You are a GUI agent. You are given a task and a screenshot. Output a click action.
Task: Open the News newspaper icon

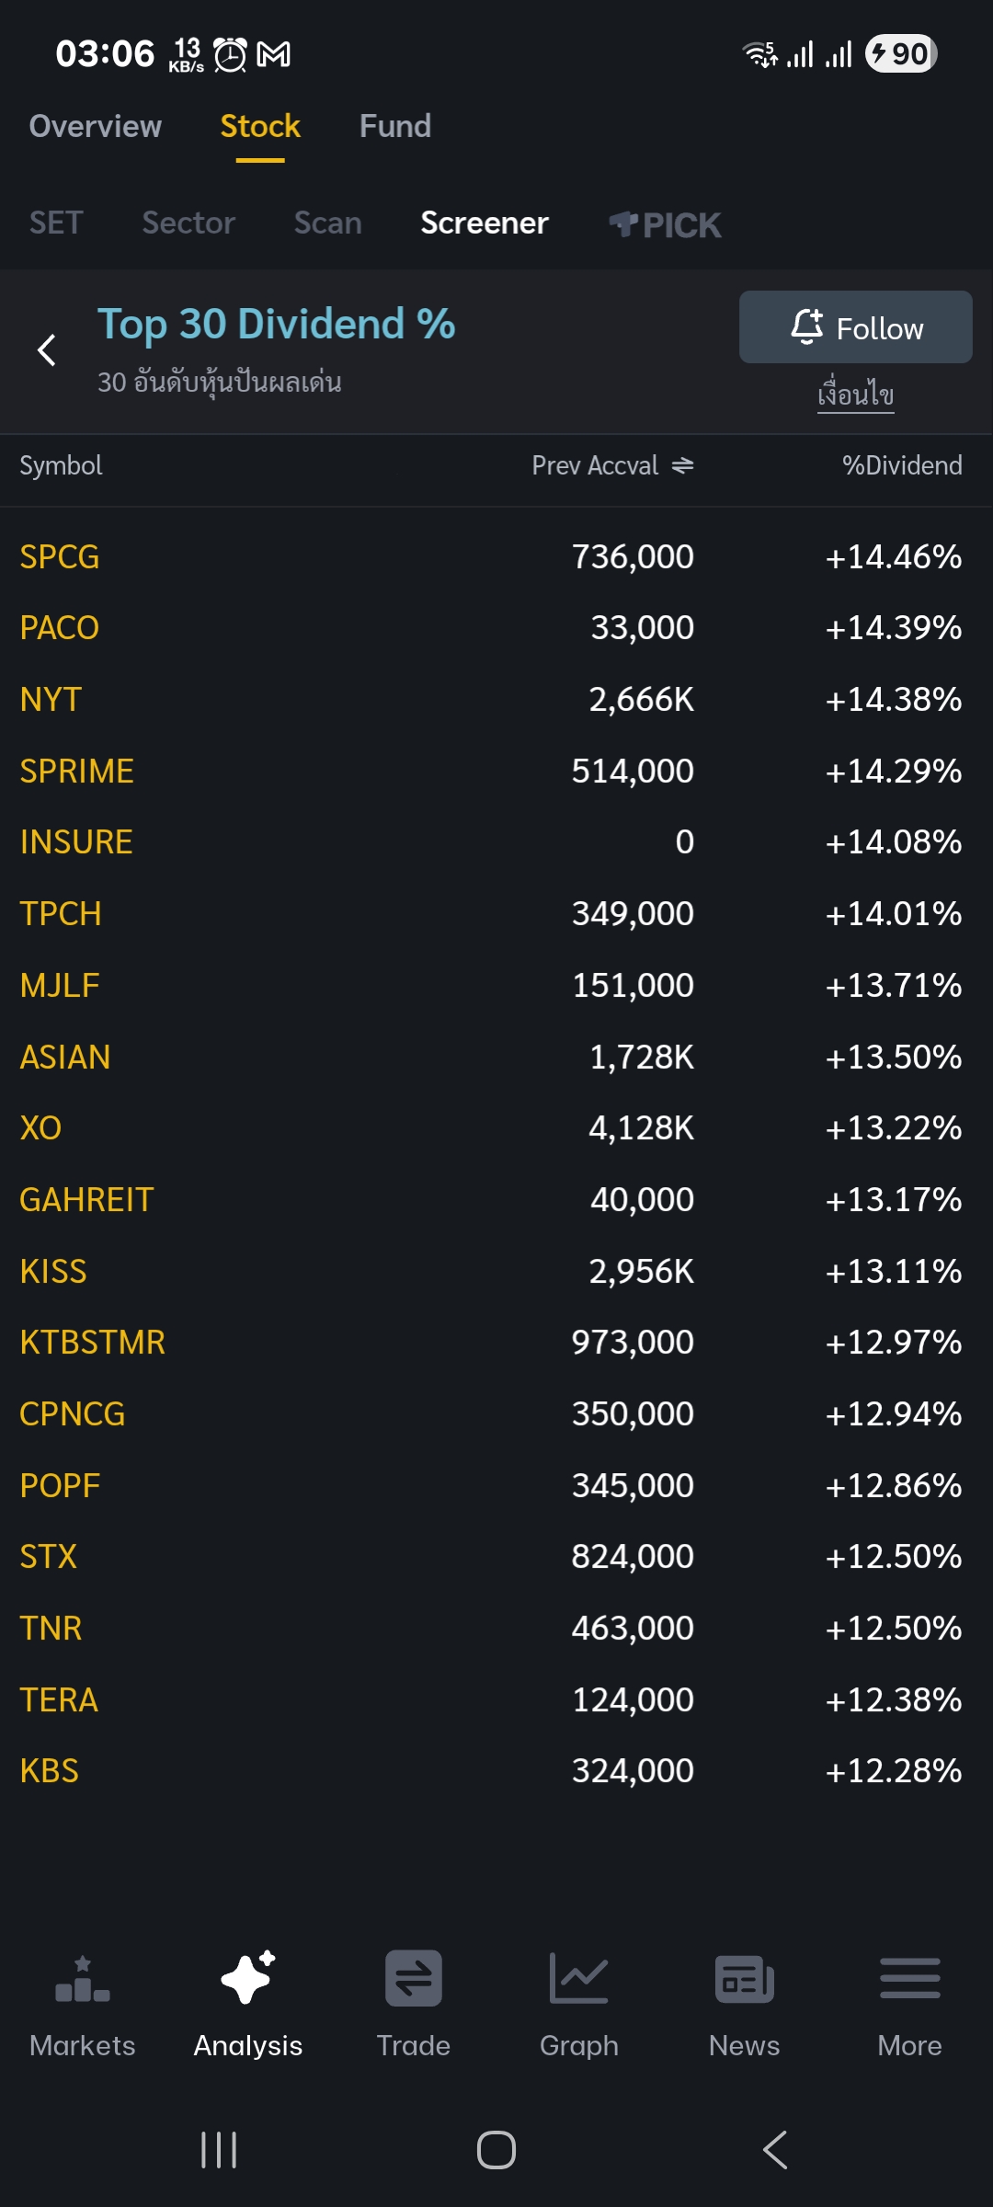click(745, 1979)
